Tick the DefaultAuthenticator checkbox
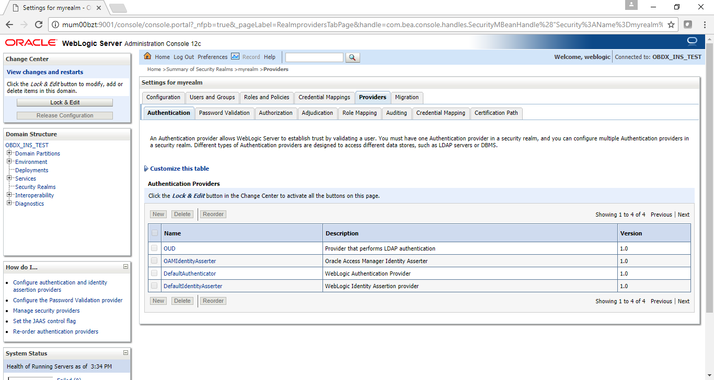This screenshot has height=380, width=714. (x=154, y=274)
